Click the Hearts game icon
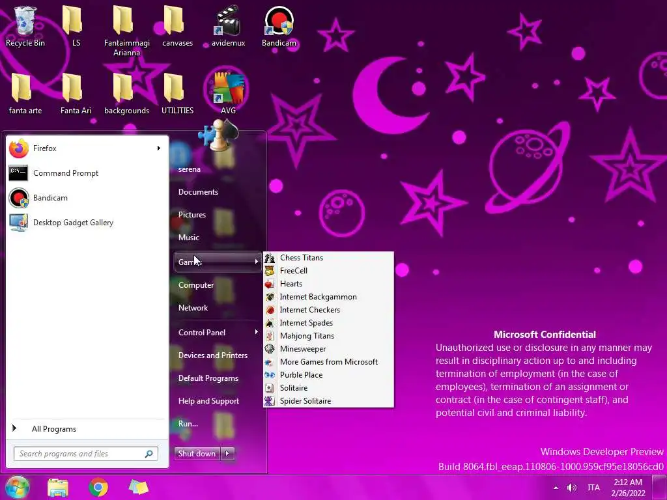The image size is (667, 500). 270,284
